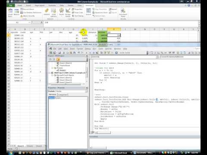Open the VBA Insert menu
The height and width of the screenshot is (155, 207).
click(72, 49)
